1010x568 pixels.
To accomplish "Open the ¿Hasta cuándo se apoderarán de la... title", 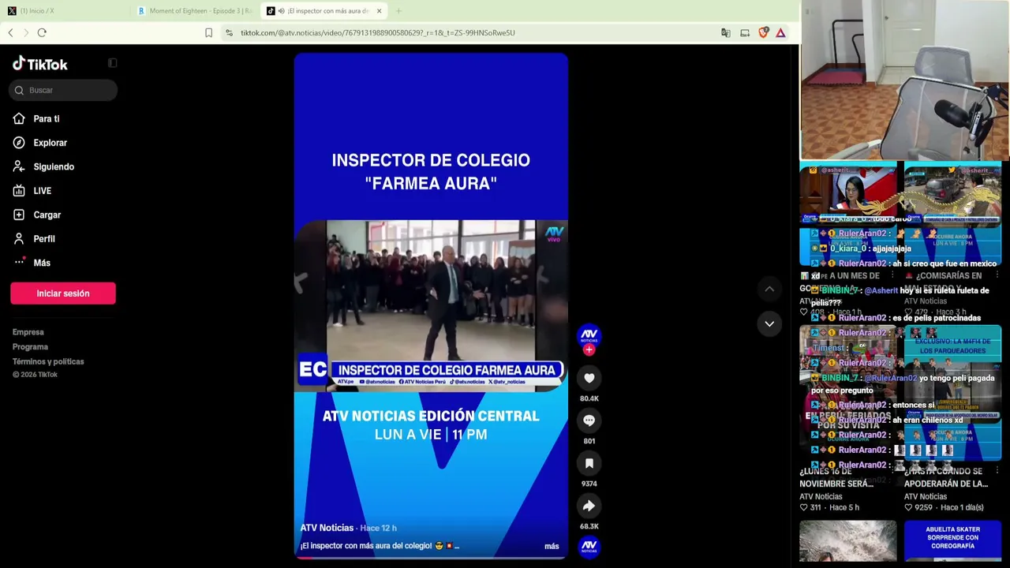I will (x=946, y=477).
